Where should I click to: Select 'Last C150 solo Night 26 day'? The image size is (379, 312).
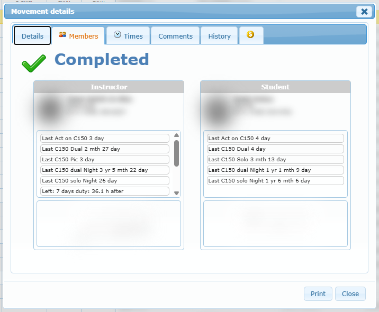[x=105, y=181]
